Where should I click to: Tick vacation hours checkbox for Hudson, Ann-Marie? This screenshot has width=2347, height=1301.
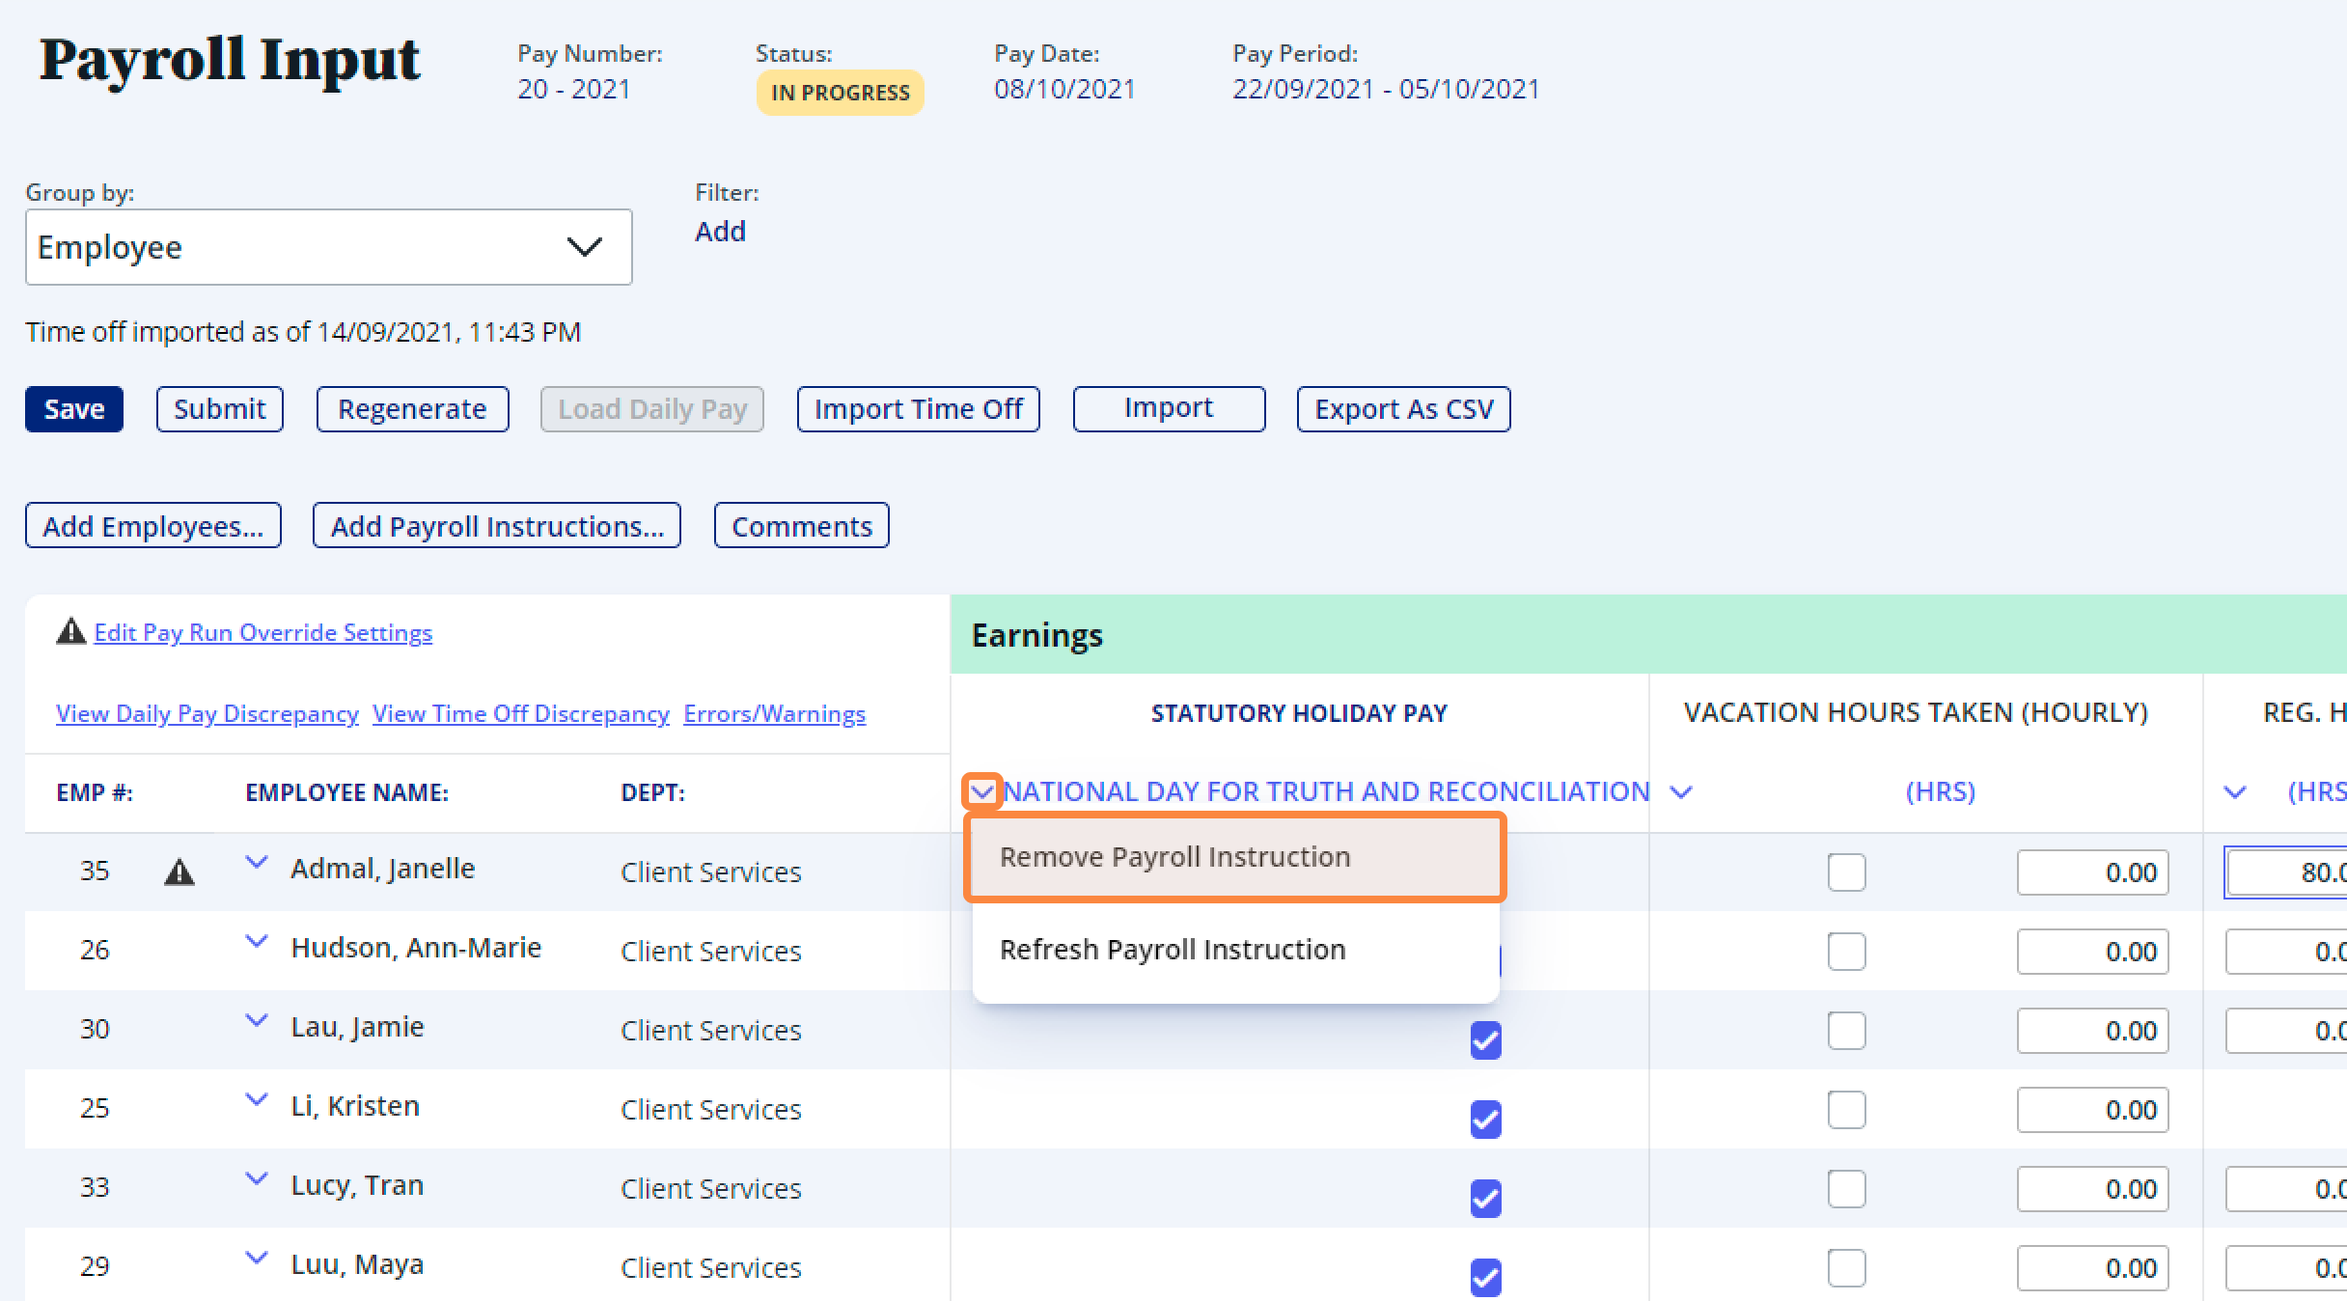[x=1846, y=952]
